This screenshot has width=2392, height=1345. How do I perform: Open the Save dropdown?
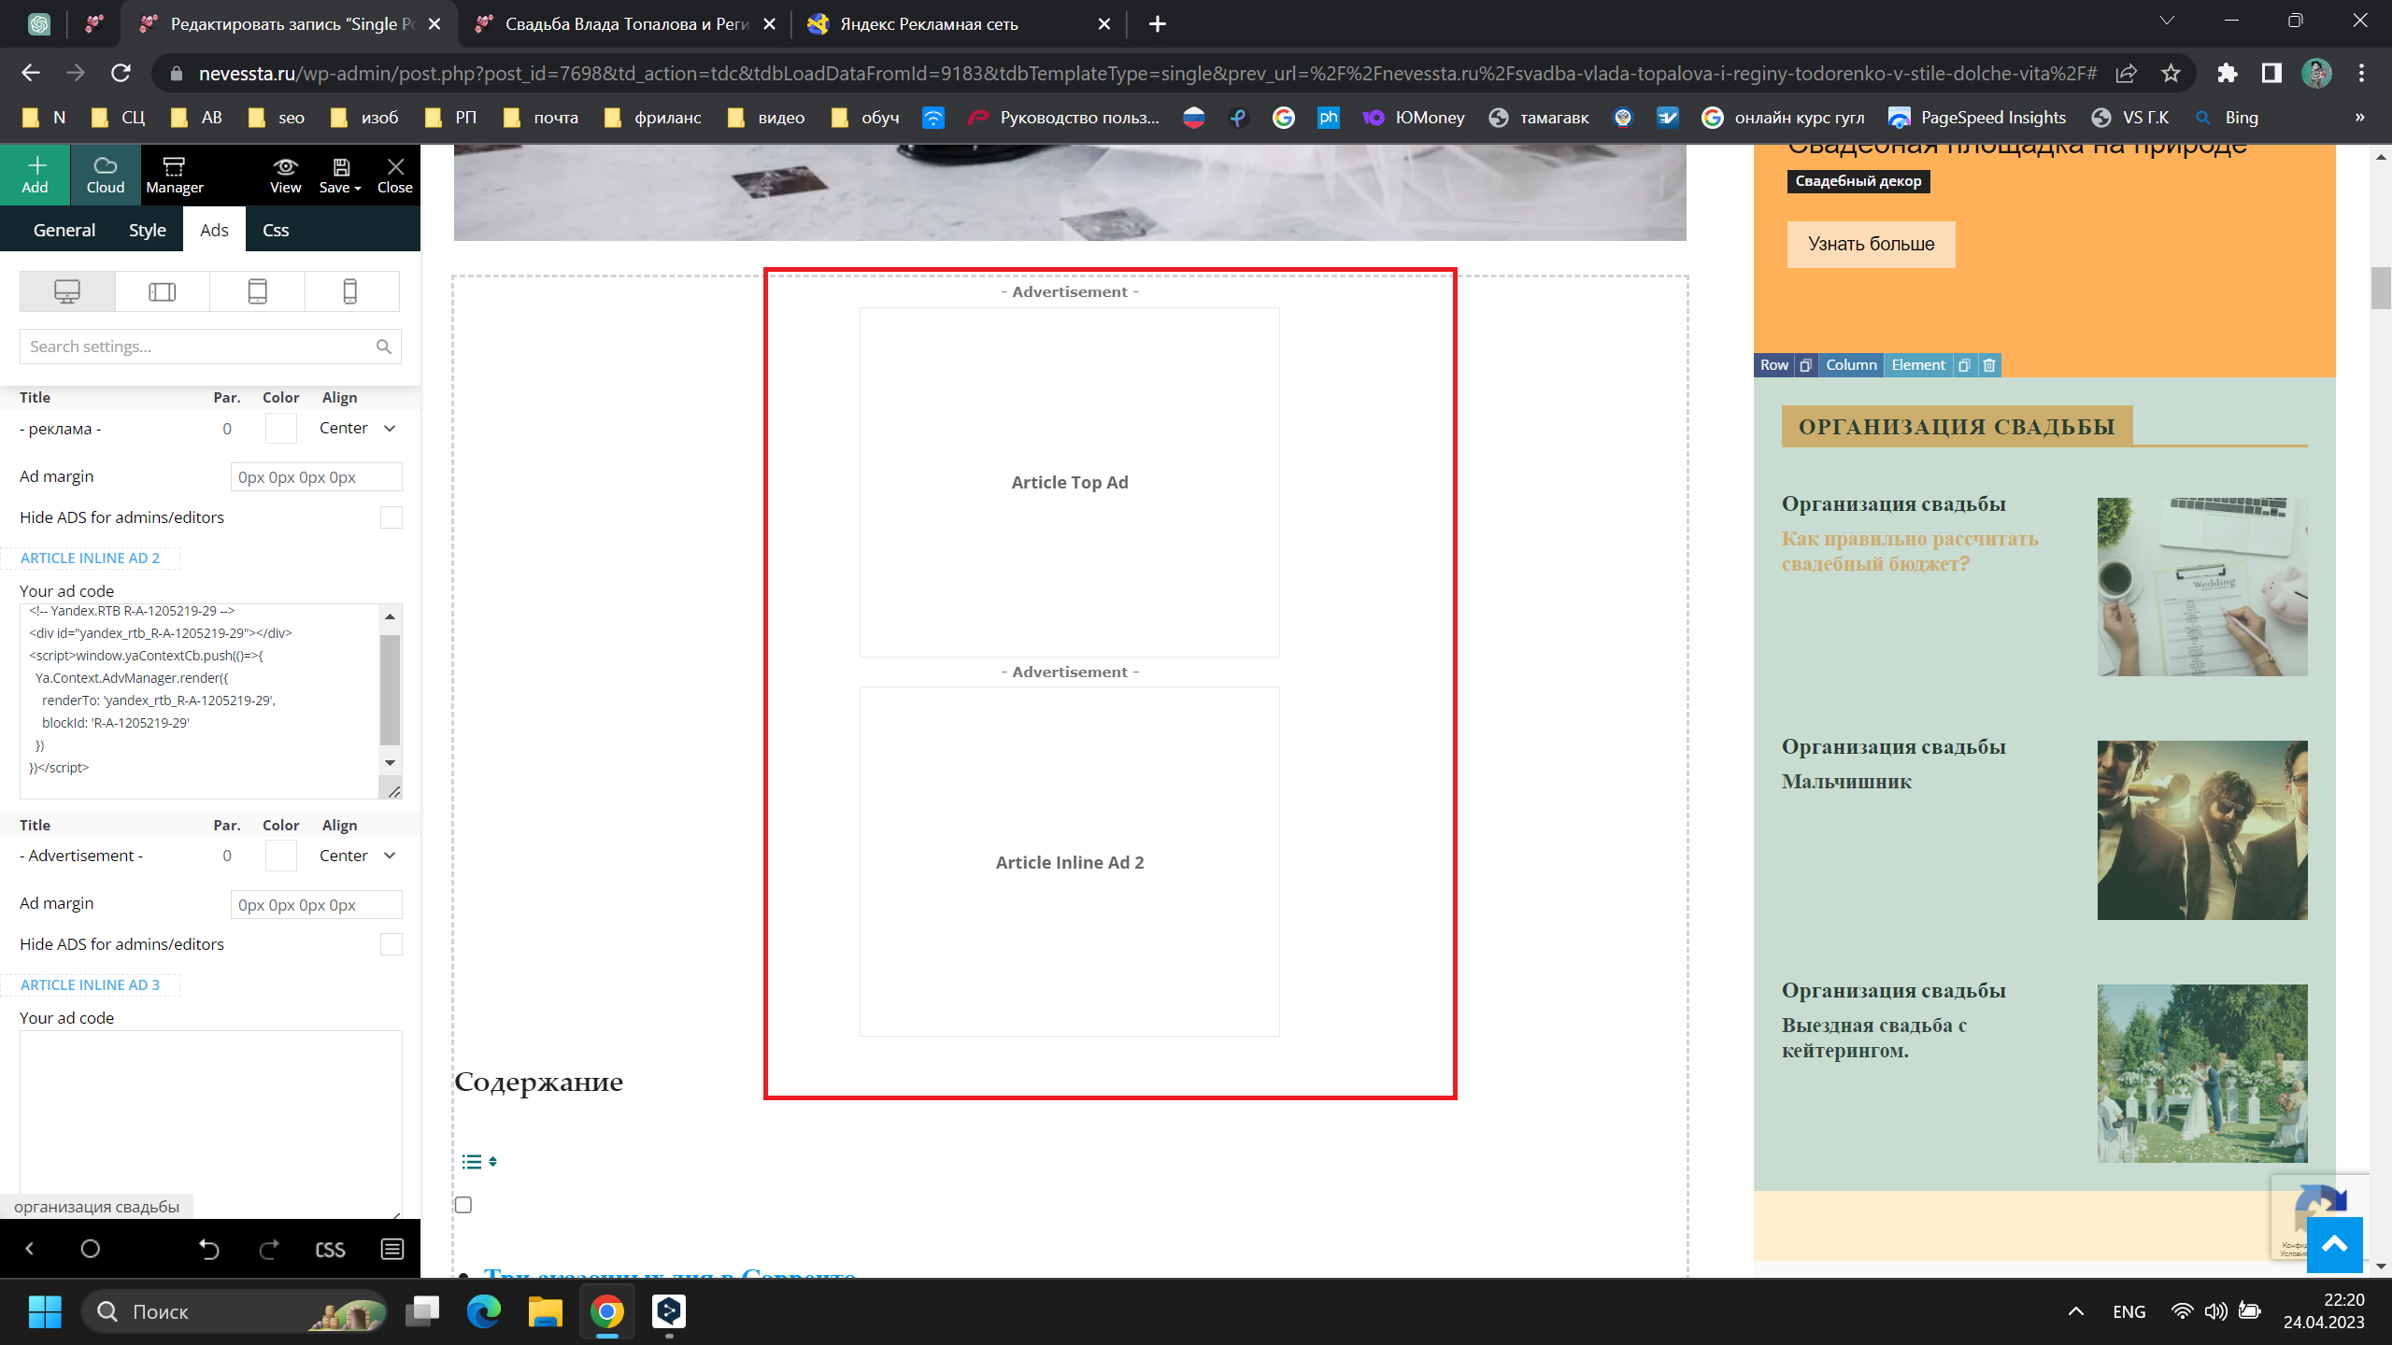(340, 175)
